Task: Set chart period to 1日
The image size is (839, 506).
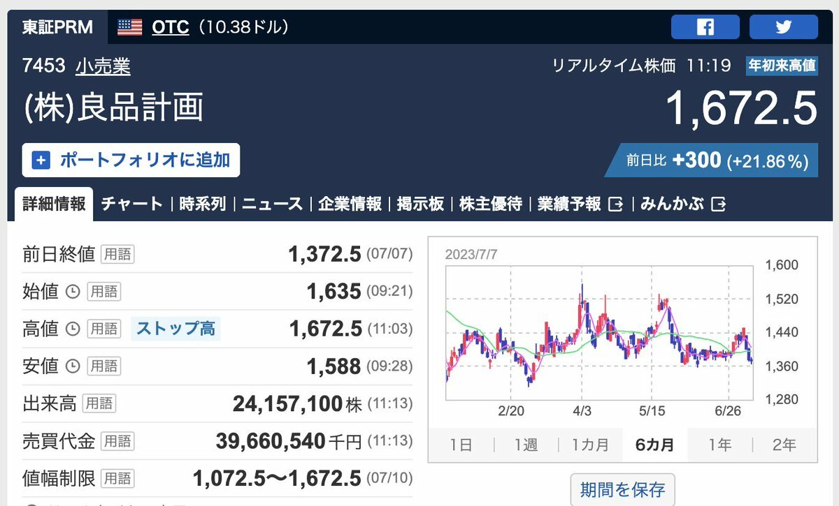Action: click(x=461, y=445)
